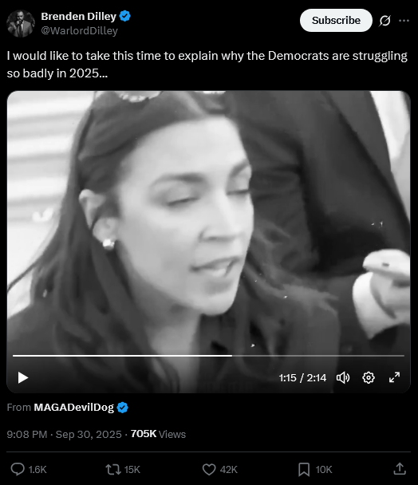Open Brenden Dilley profile avatar
418x485 pixels.
pos(21,23)
